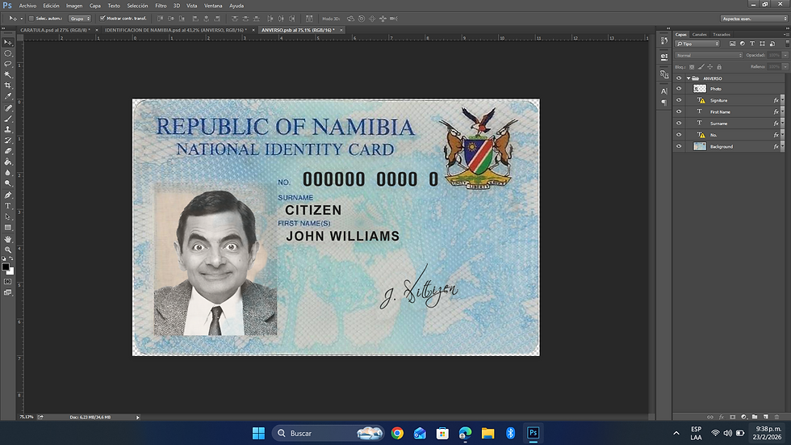The height and width of the screenshot is (445, 791).
Task: Select the Lasso tool
Action: click(7, 64)
